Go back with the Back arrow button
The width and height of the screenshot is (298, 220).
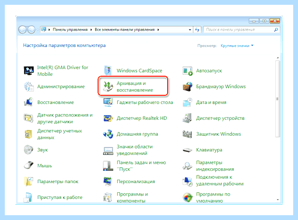point(22,30)
